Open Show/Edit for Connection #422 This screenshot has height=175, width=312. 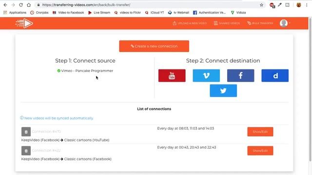pos(260,151)
